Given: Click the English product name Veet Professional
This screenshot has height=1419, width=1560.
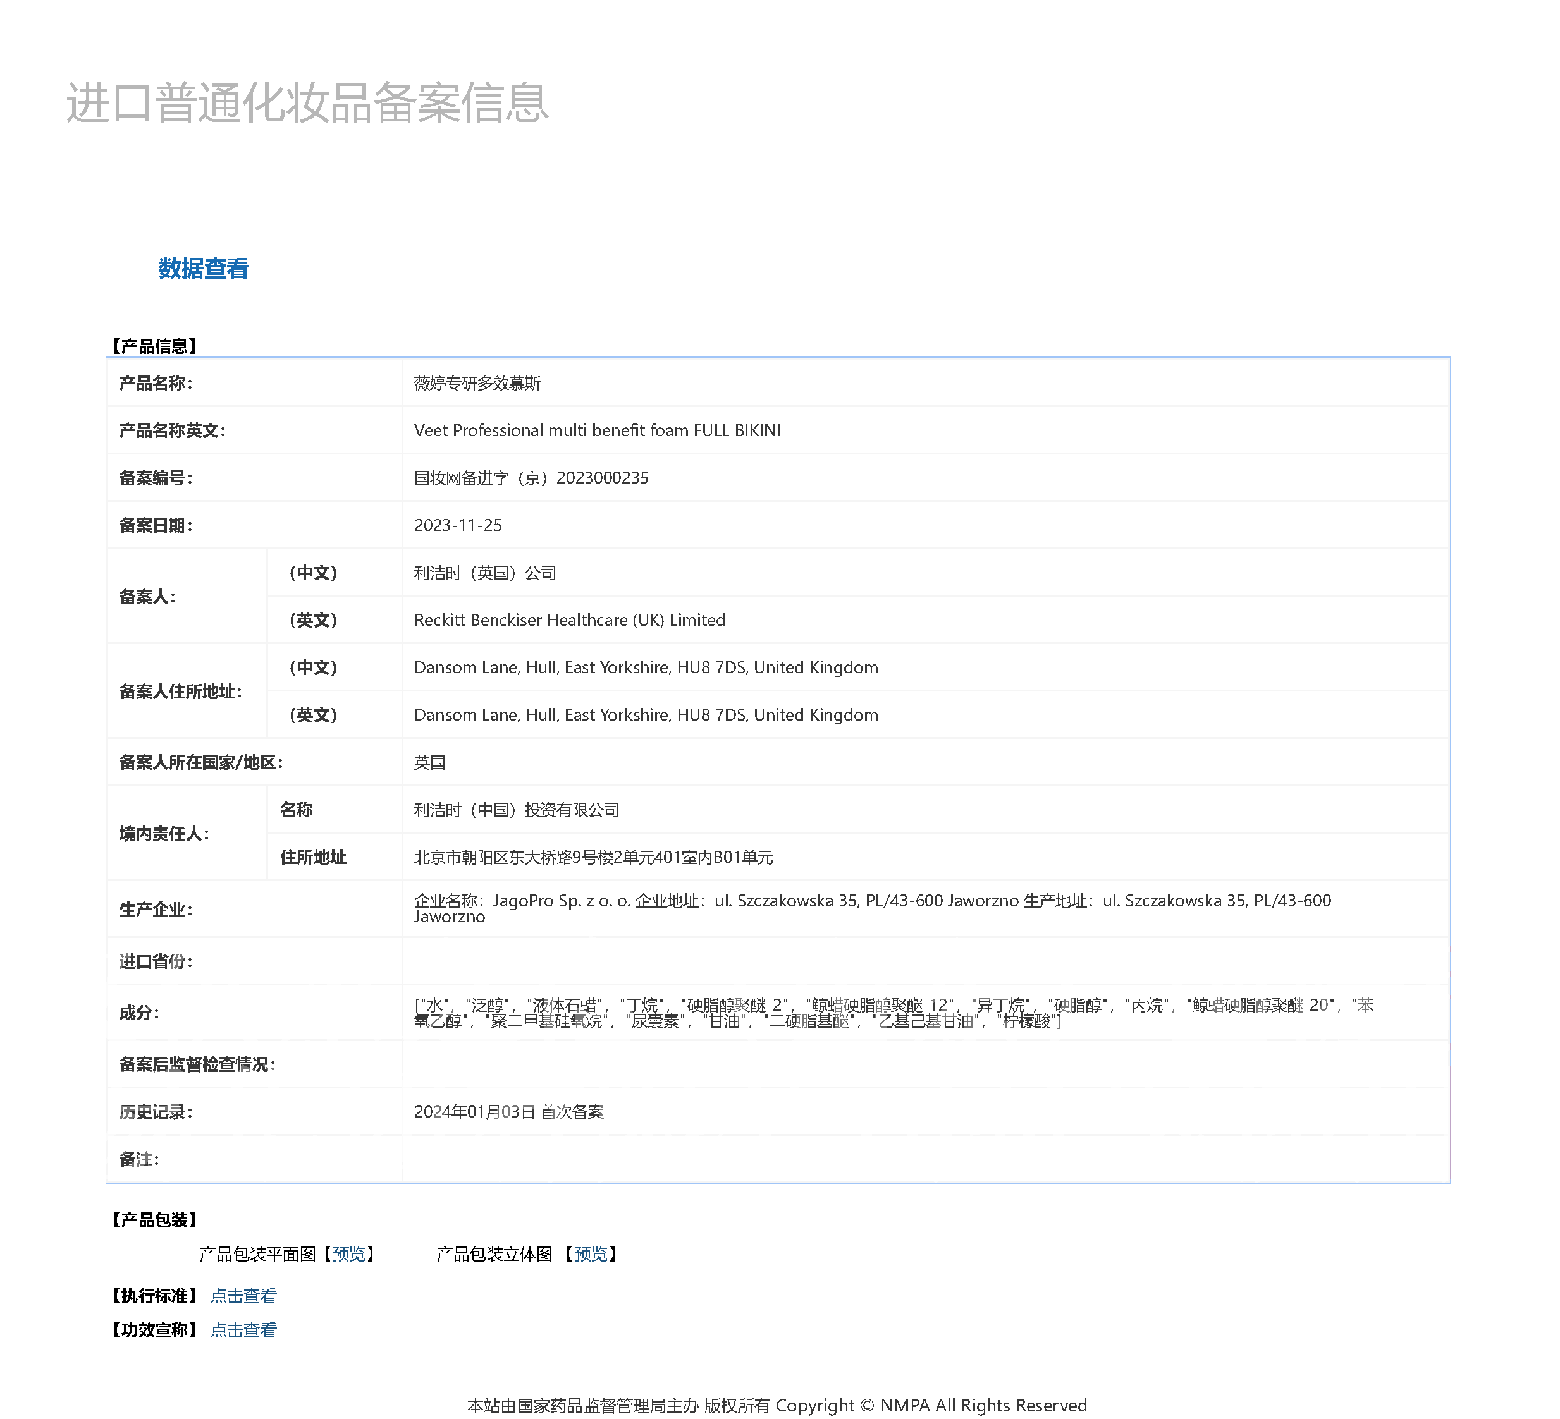Looking at the screenshot, I should (598, 430).
